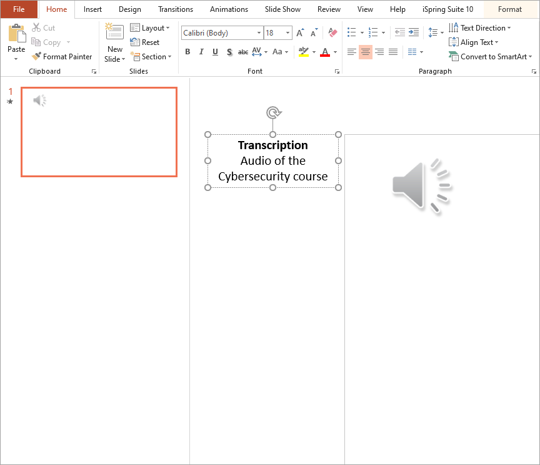Select the Clear All Formatting icon
Image resolution: width=540 pixels, height=465 pixels.
(x=332, y=32)
